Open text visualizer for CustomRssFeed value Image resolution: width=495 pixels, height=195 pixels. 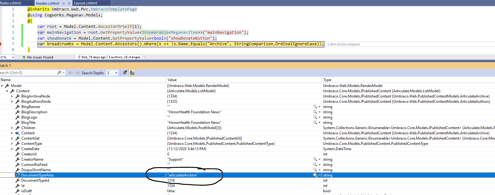click(x=315, y=165)
